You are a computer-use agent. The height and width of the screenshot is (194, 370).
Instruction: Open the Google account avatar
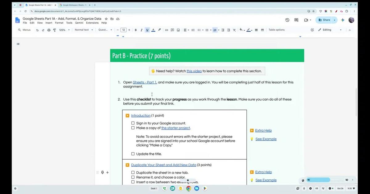351,20
